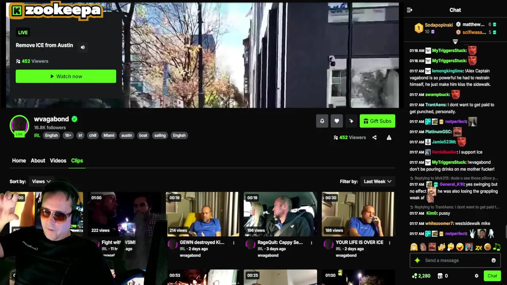Screen dimensions: 507x285
Task: Click the Miami tag
Action: (x=109, y=135)
